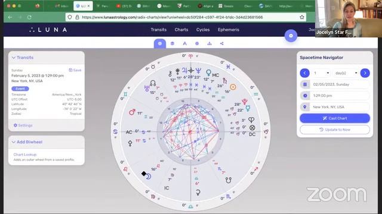Select the Part of Fortune glyph
This screenshot has width=382, height=214.
(x=252, y=127)
